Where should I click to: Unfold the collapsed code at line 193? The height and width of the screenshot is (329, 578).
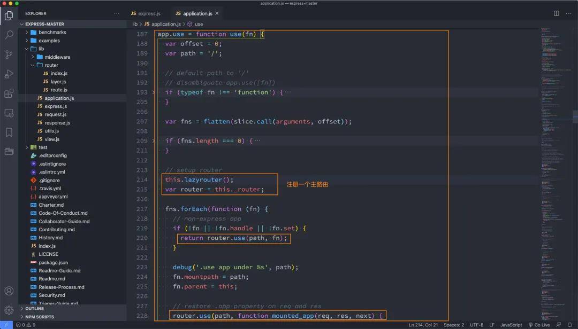click(154, 92)
